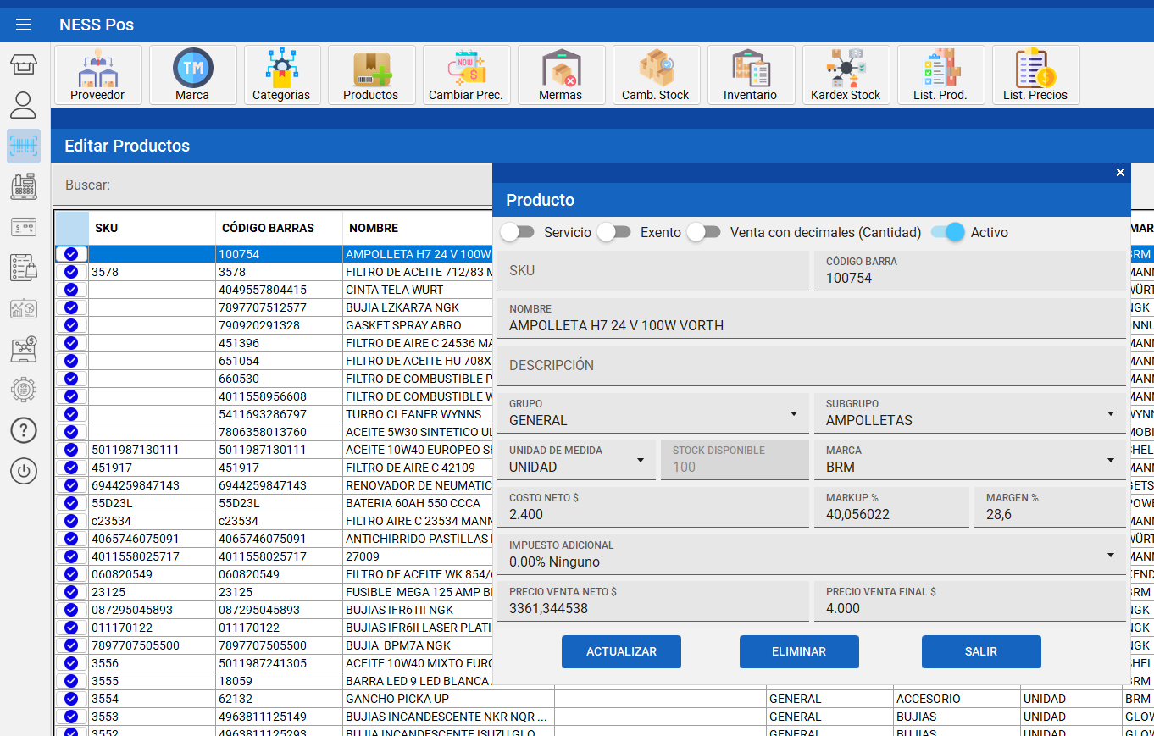Click the SKU input field

coord(653,271)
